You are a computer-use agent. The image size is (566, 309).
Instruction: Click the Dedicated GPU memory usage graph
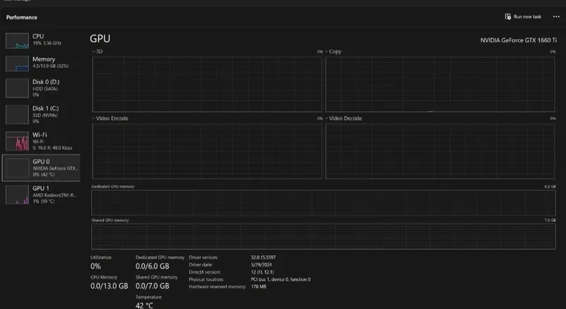pos(323,203)
